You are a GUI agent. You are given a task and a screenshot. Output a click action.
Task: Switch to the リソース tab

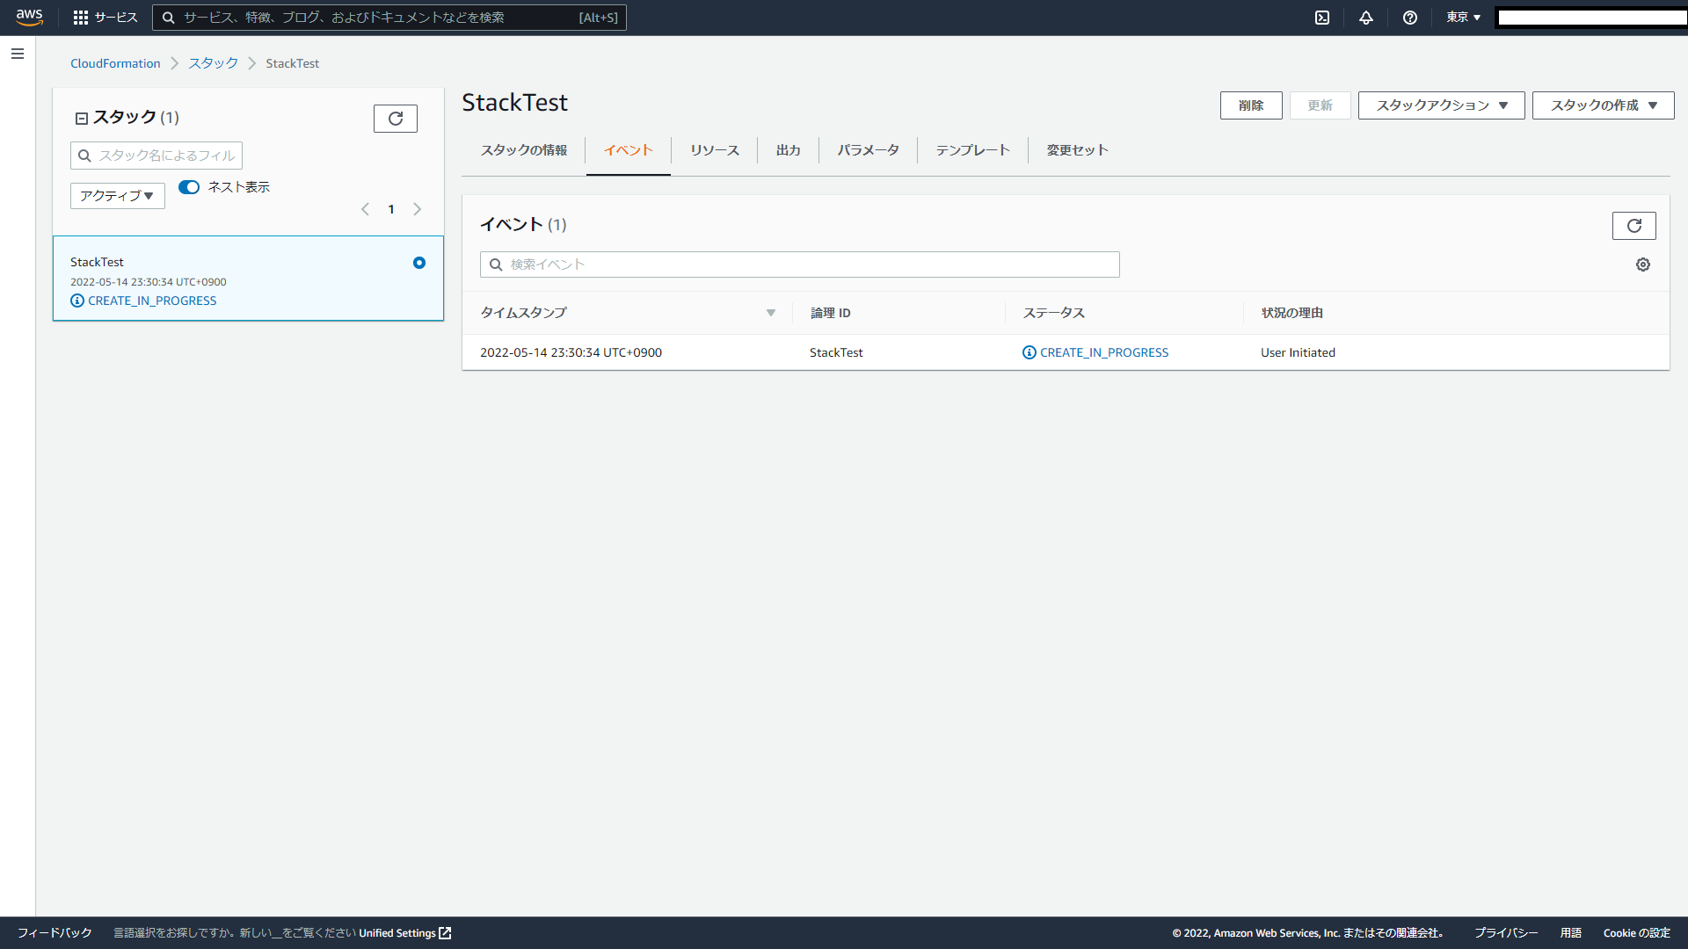(x=714, y=150)
